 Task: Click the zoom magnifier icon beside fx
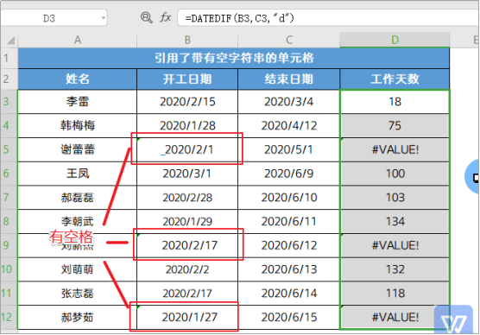click(146, 18)
